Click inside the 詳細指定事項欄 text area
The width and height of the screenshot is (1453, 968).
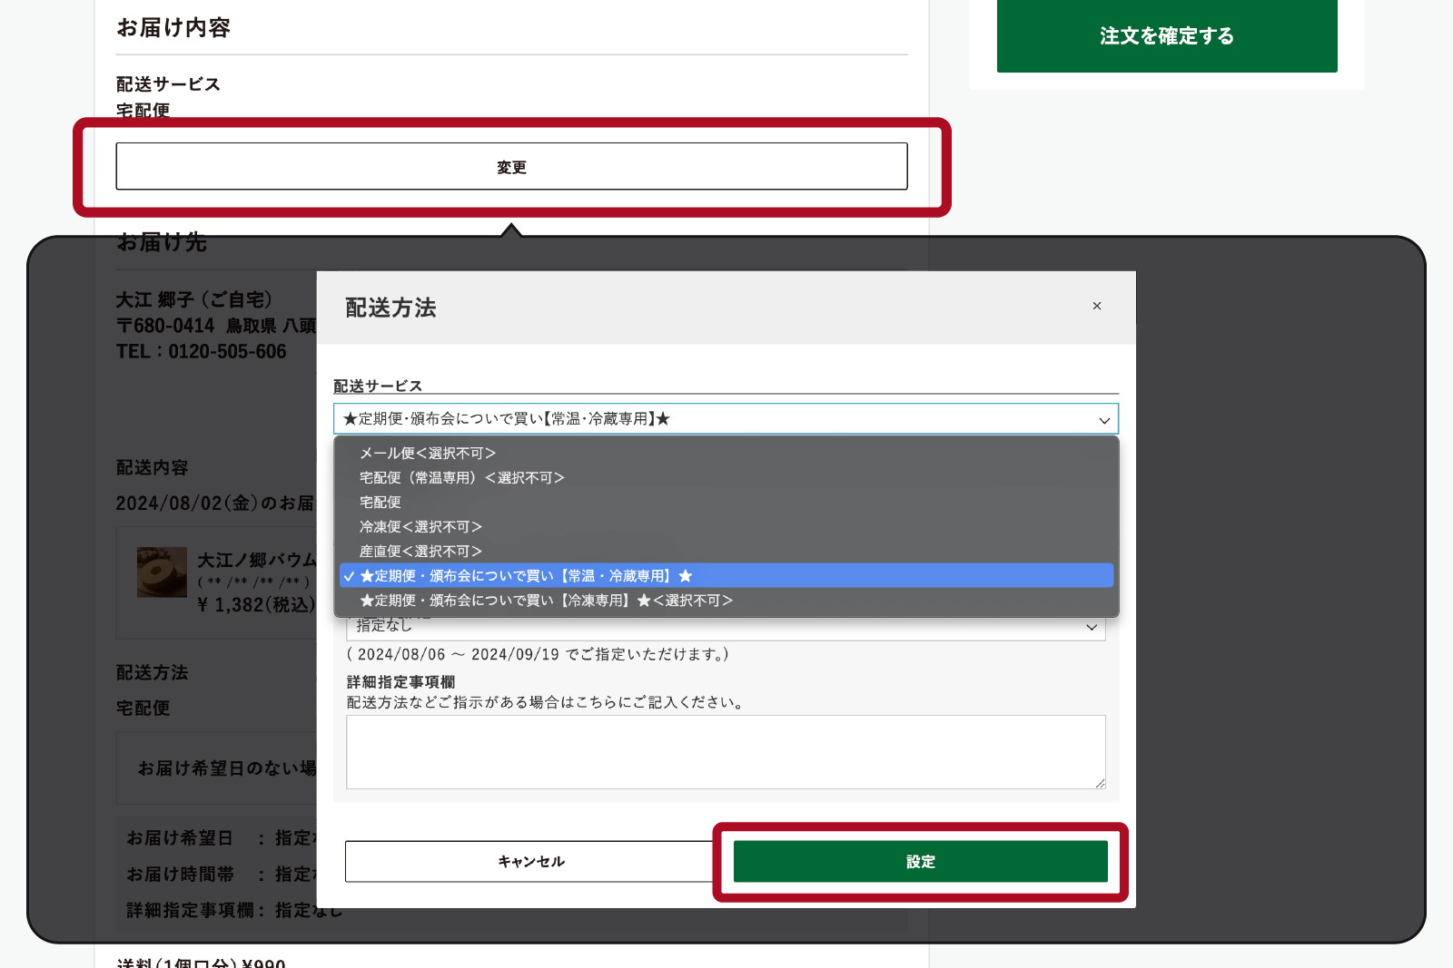[x=726, y=751]
